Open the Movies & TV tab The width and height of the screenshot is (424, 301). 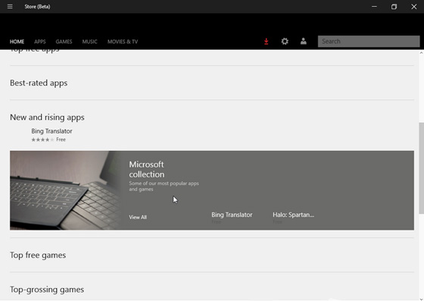coord(123,42)
